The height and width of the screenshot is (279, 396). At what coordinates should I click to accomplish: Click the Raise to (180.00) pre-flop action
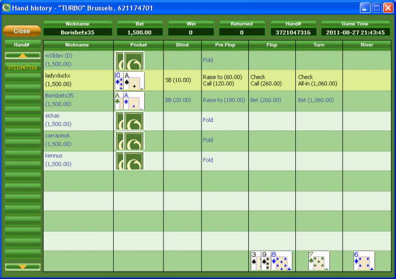224,100
